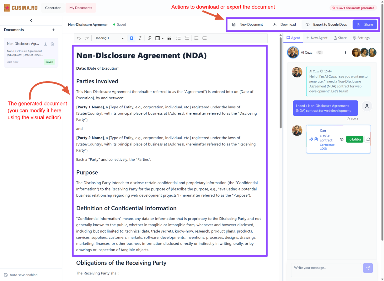The image size is (384, 281).
Task: Click the AI Cuza avatar in the agent header
Action: [293, 52]
